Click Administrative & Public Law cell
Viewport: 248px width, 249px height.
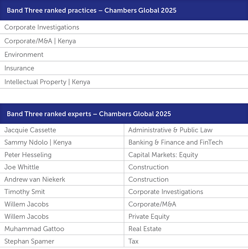[186, 130]
